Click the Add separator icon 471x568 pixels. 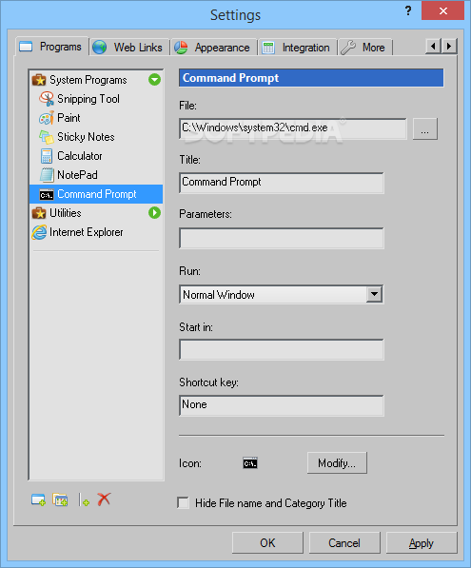pos(84,499)
